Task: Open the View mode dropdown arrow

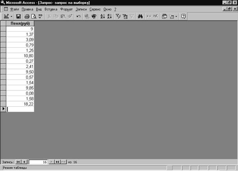Action: click(11, 17)
